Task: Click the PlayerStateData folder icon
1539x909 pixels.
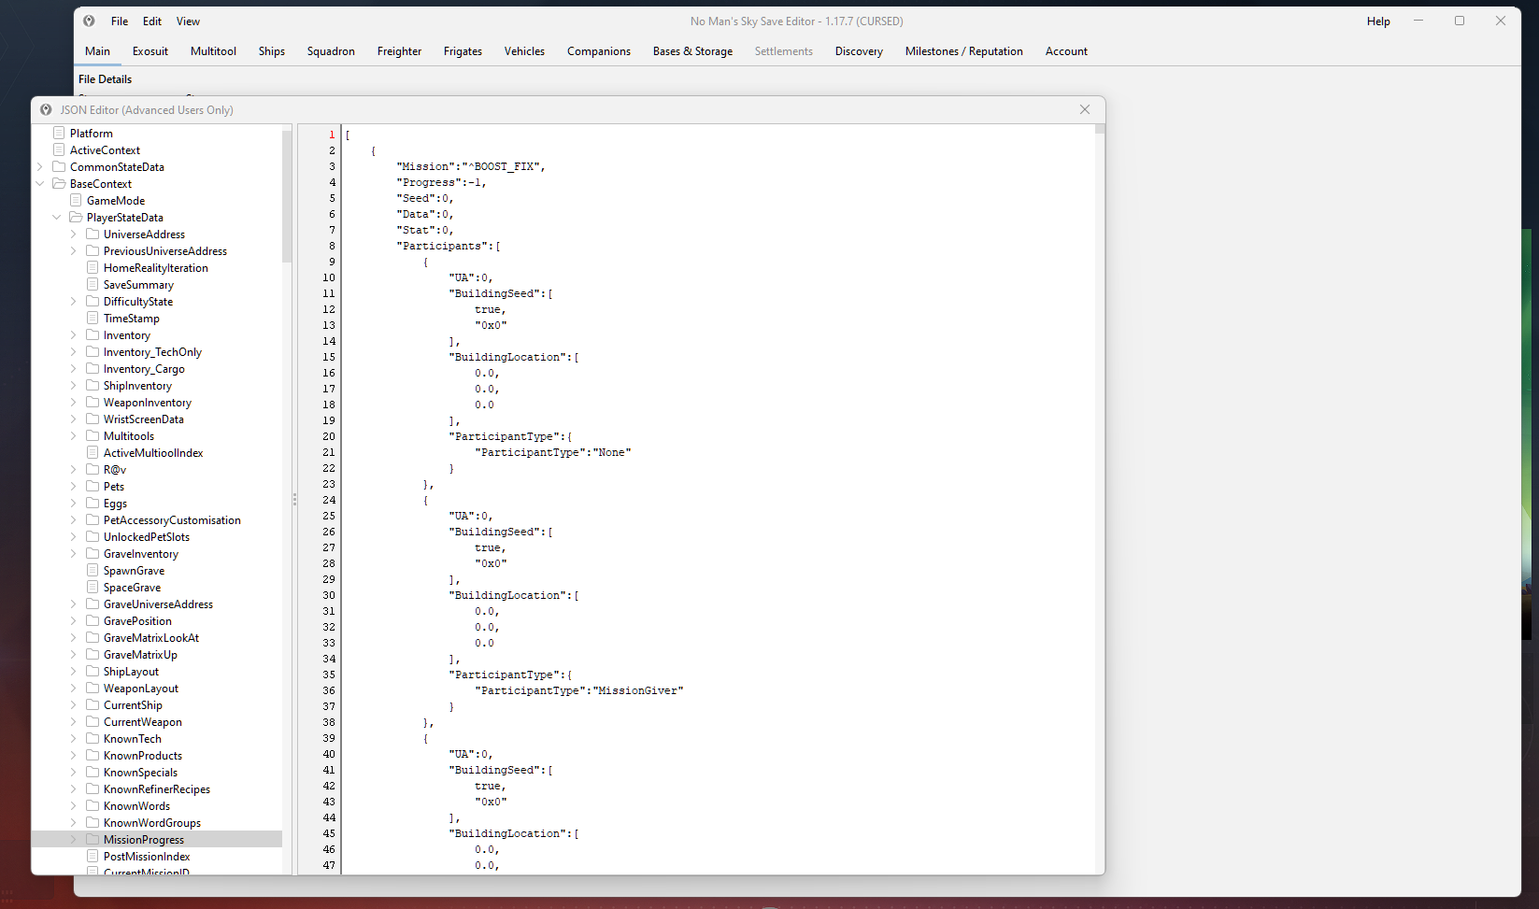Action: [x=76, y=217]
